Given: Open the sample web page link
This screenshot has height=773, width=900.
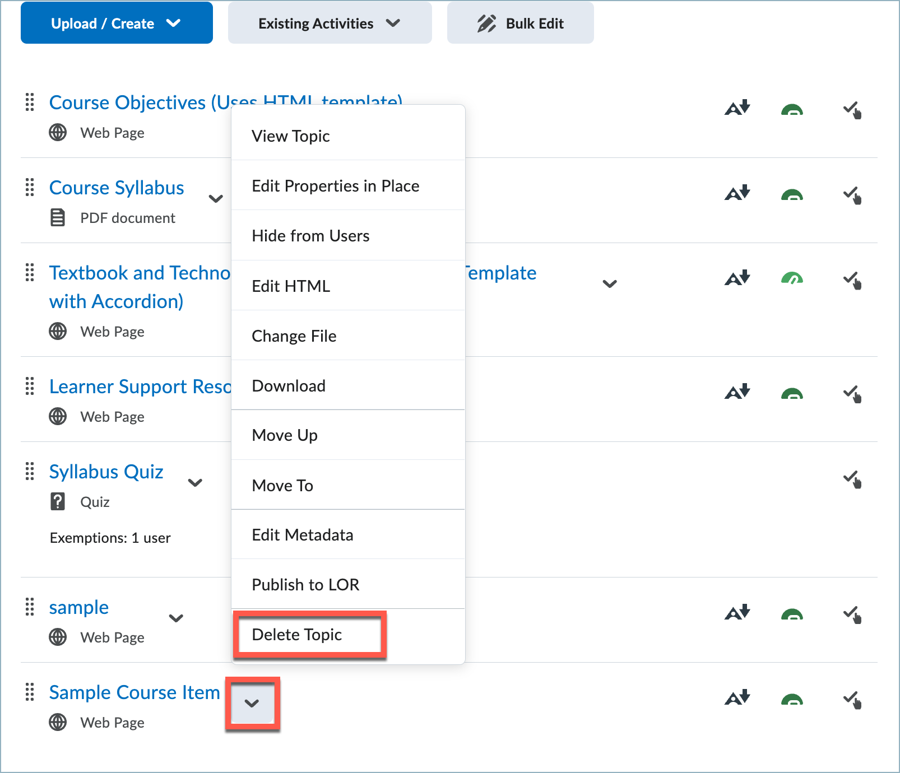Looking at the screenshot, I should pos(78,607).
